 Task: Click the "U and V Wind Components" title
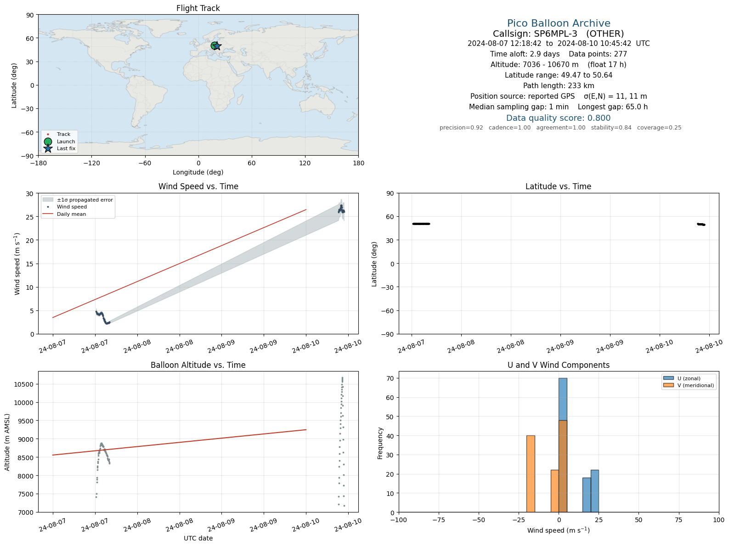click(559, 365)
